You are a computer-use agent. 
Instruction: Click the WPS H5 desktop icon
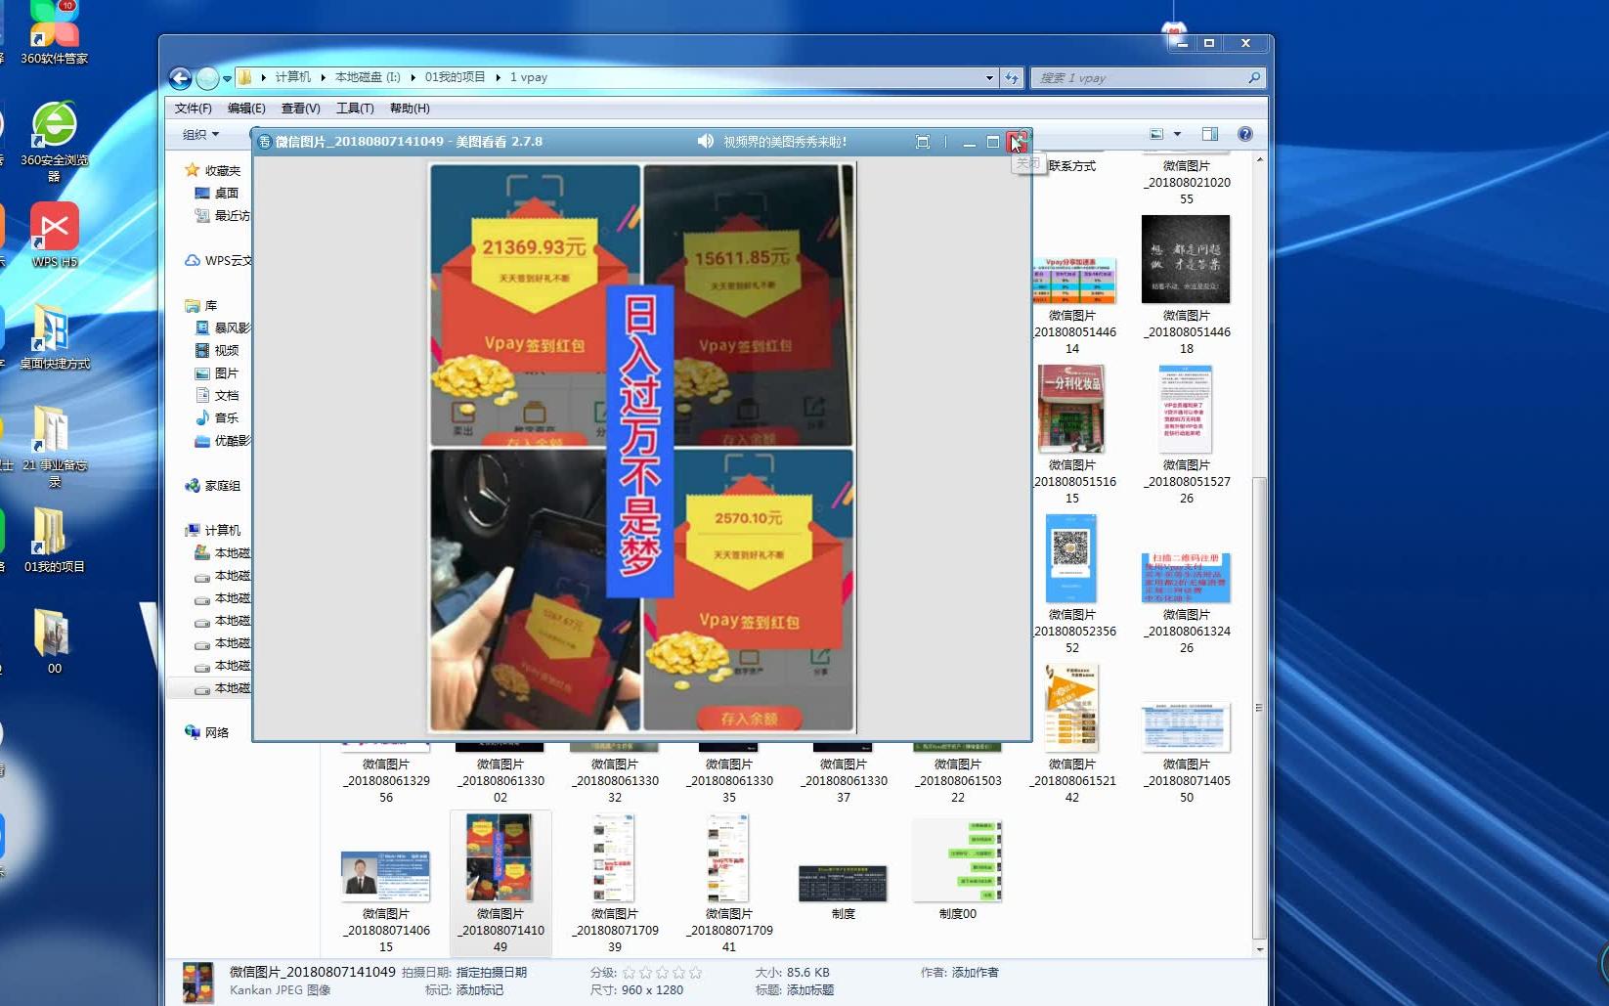pos(54,236)
